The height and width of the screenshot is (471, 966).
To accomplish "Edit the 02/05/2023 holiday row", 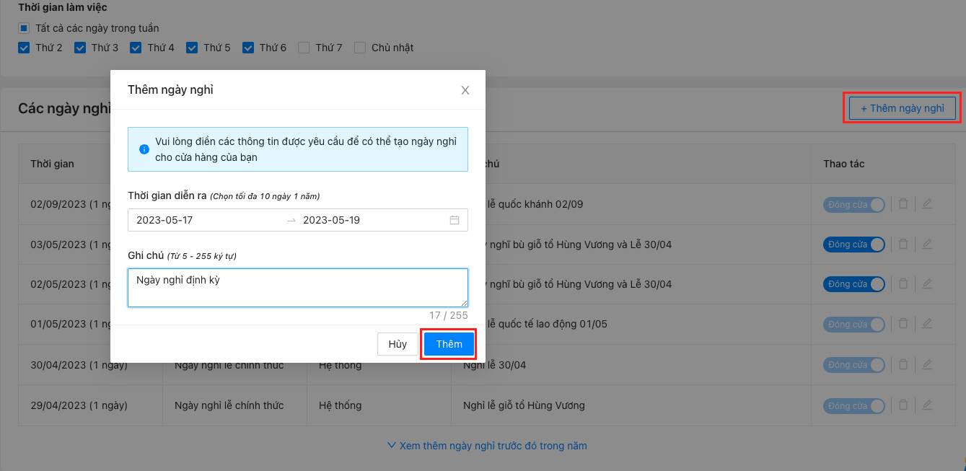I will tap(927, 284).
